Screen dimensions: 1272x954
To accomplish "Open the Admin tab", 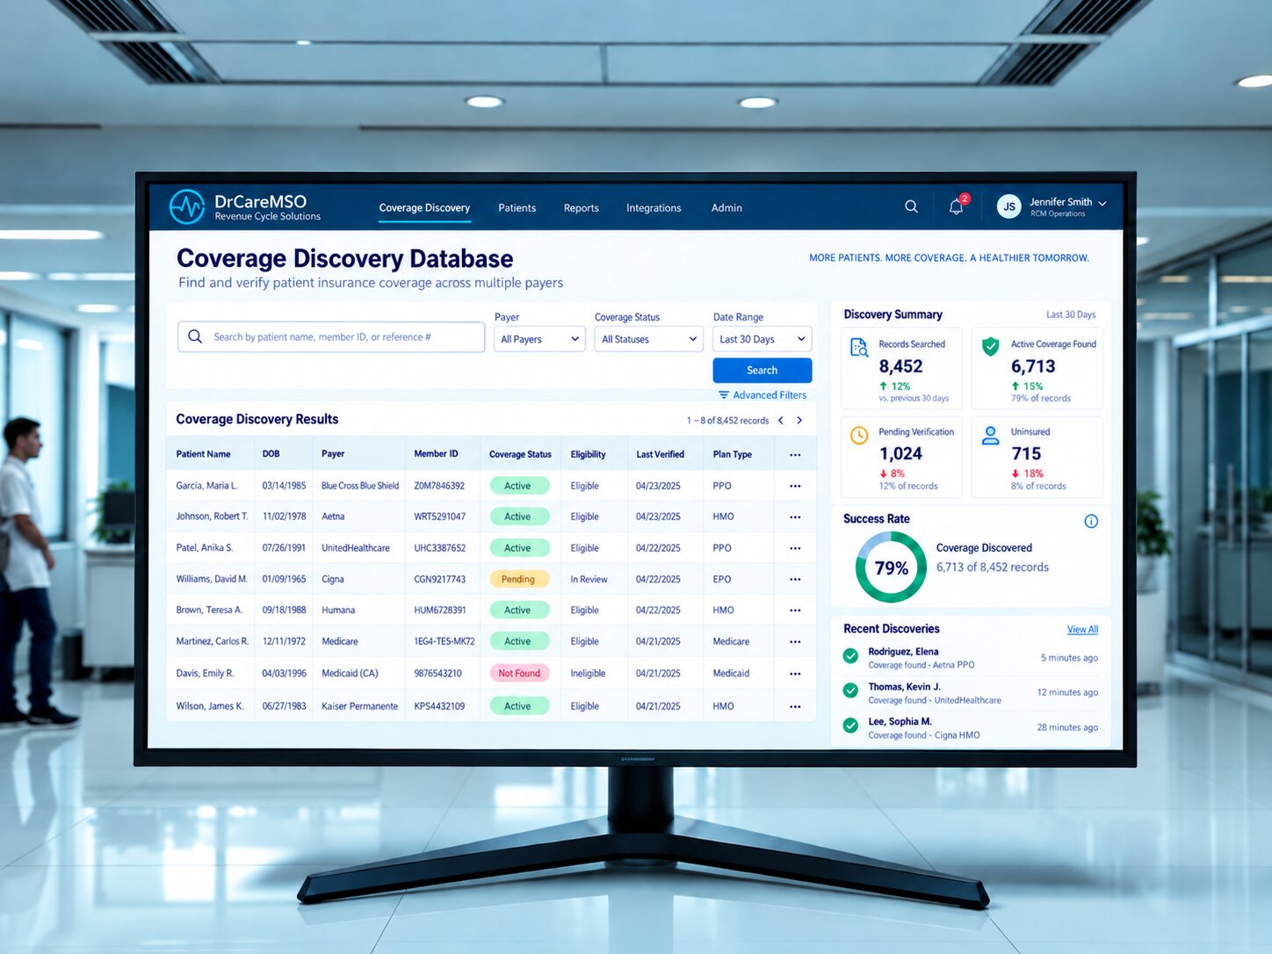I will pos(726,208).
